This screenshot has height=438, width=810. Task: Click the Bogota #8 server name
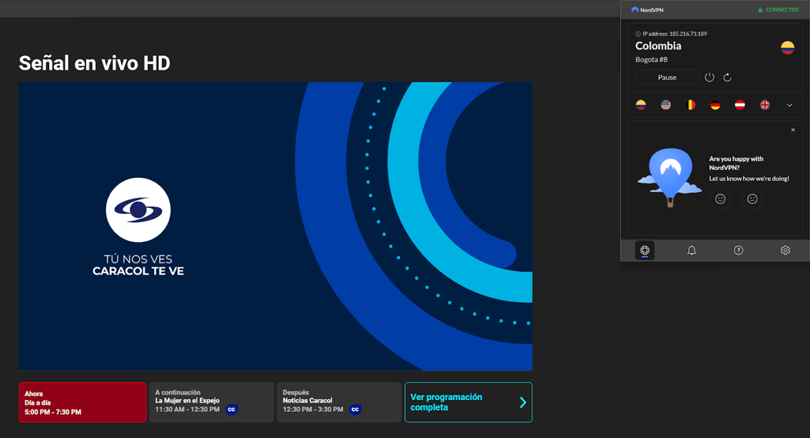tap(652, 59)
